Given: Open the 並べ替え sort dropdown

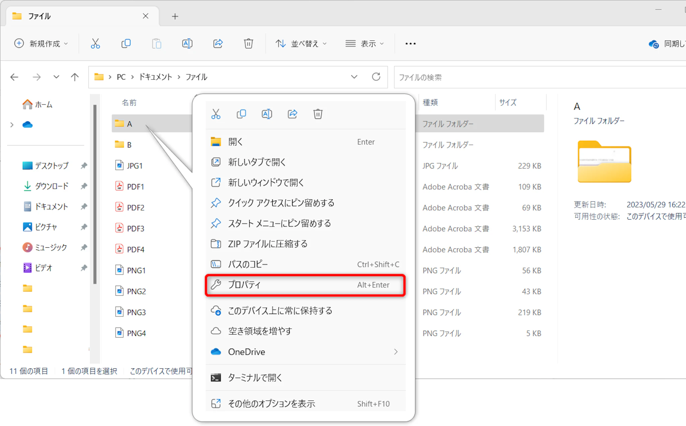Looking at the screenshot, I should [301, 44].
